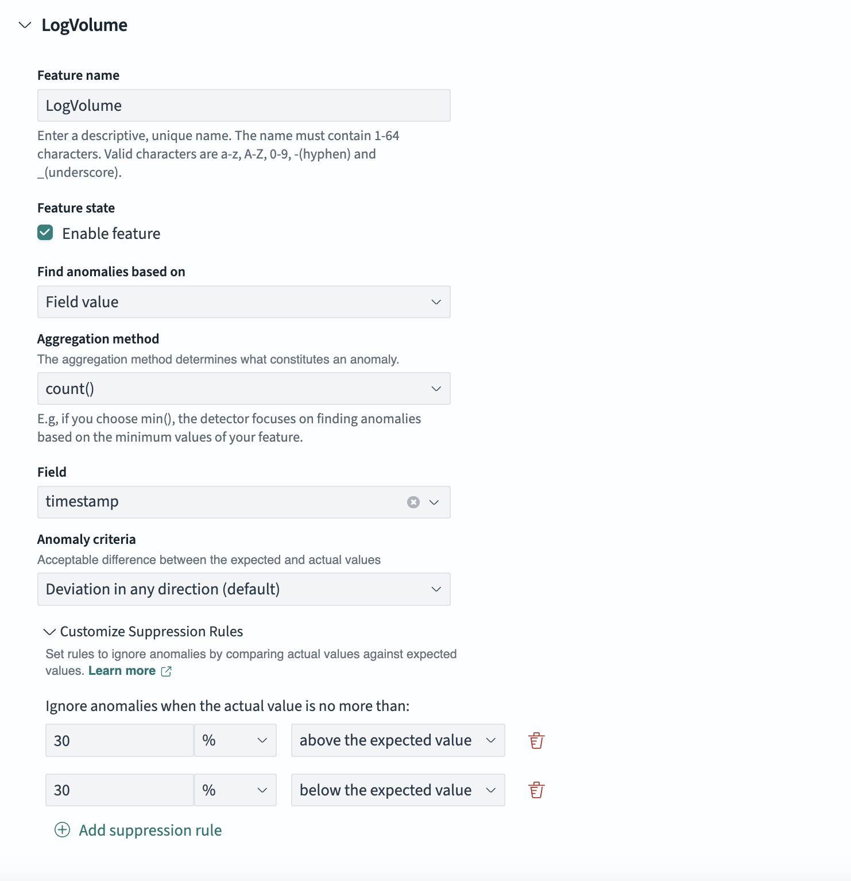Image resolution: width=851 pixels, height=881 pixels.
Task: Click the collapse chevron beside LogVolume header
Action: (x=24, y=25)
